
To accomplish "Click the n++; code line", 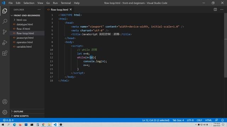I will click(x=87, y=65).
